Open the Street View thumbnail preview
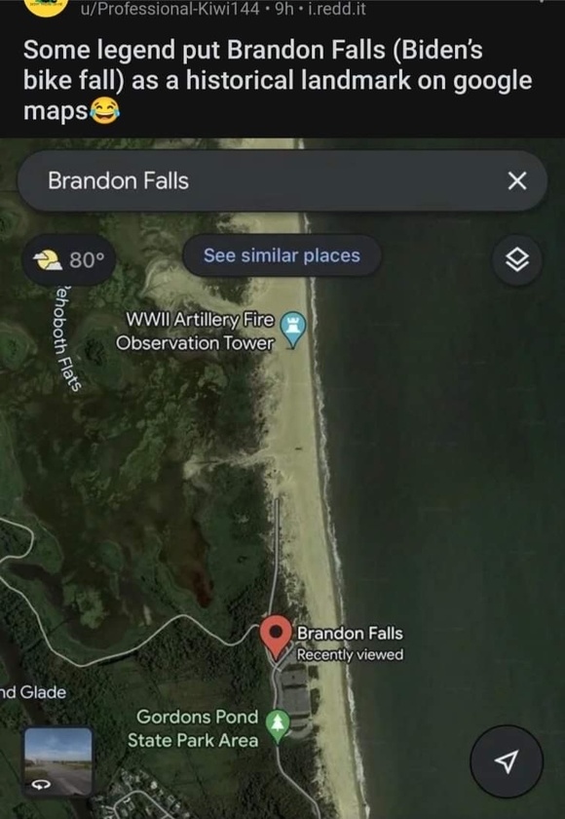565x819 pixels. pos(58,761)
